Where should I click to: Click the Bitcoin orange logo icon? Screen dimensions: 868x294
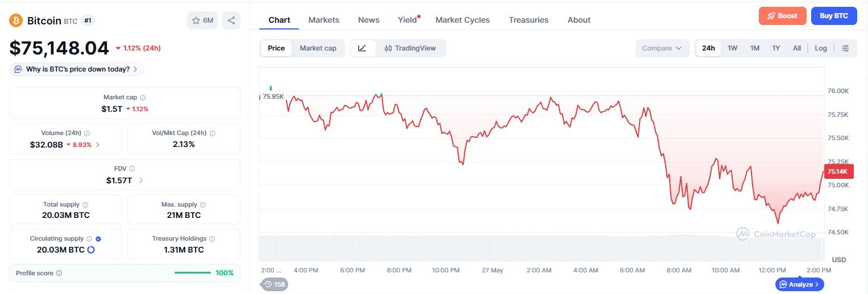point(16,20)
